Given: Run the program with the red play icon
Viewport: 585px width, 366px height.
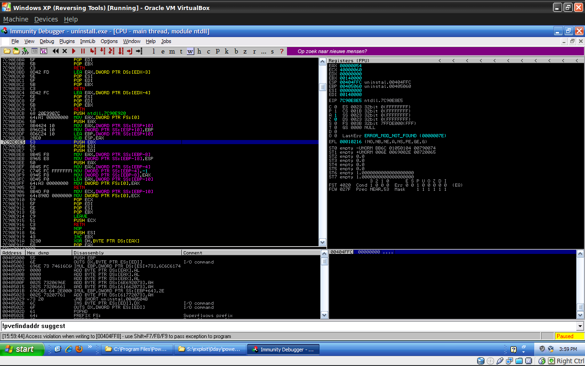Looking at the screenshot, I should (74, 51).
